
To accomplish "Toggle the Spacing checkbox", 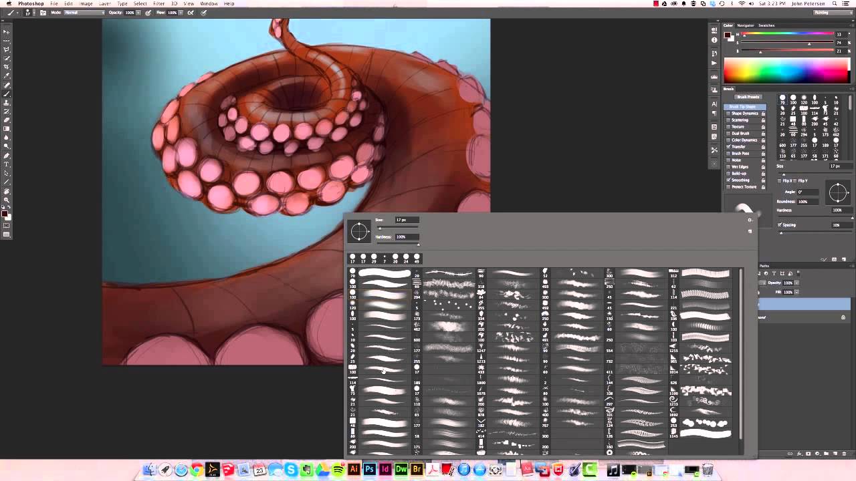I will pos(780,225).
